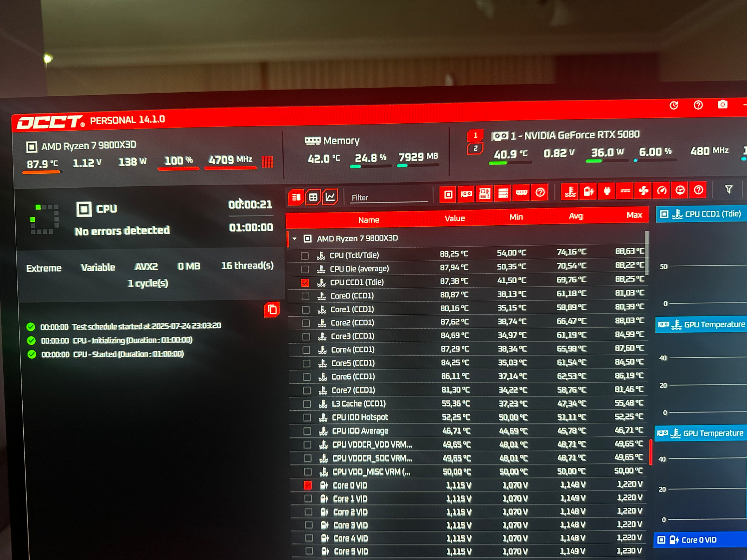Click the Filter text input field

click(388, 198)
